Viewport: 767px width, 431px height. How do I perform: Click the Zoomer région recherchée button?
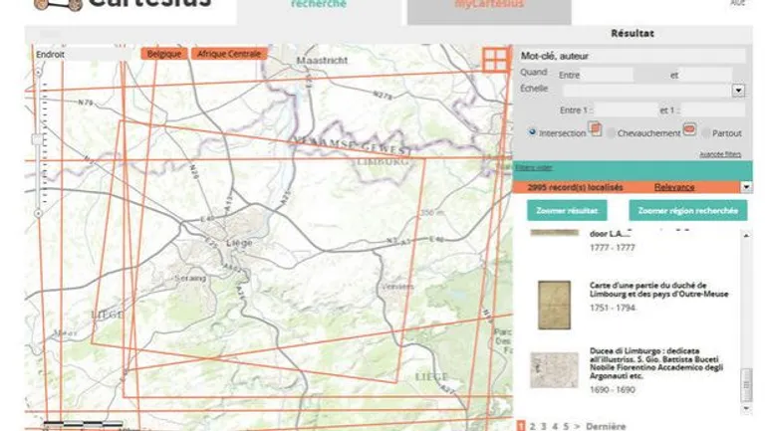pos(687,211)
